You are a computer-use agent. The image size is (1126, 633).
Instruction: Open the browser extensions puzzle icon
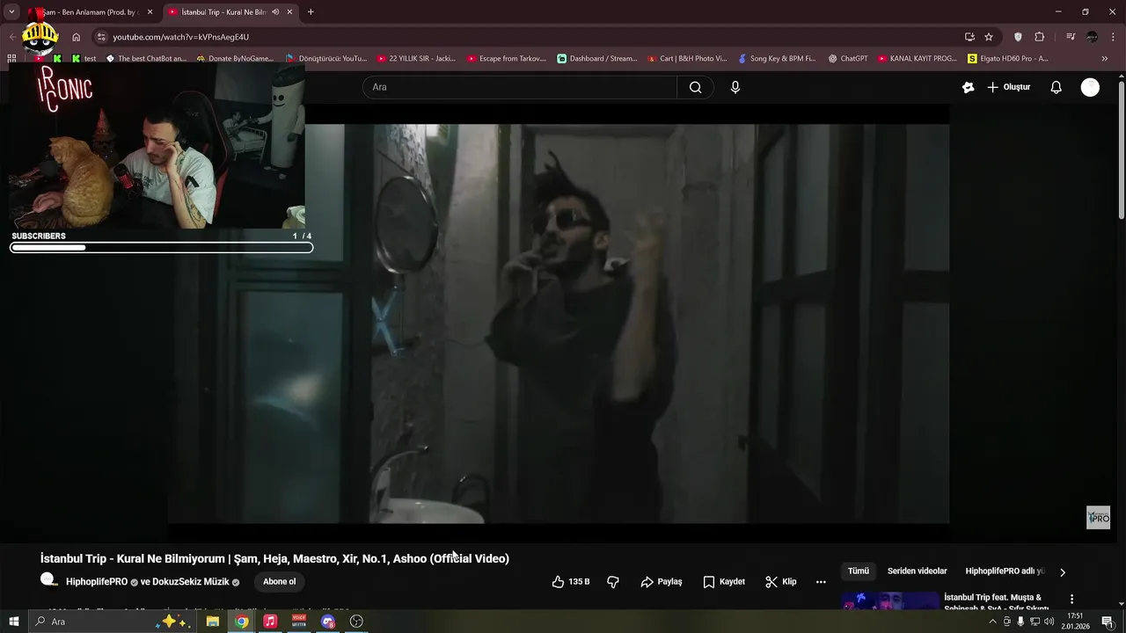tap(1040, 37)
